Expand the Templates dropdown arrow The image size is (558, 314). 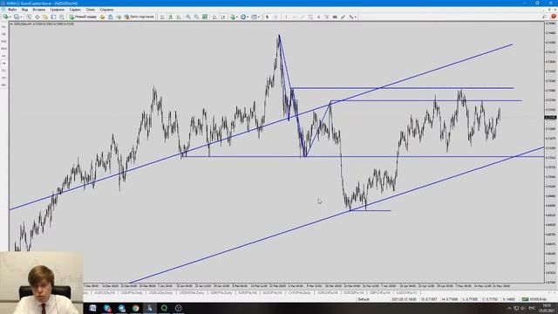click(258, 17)
